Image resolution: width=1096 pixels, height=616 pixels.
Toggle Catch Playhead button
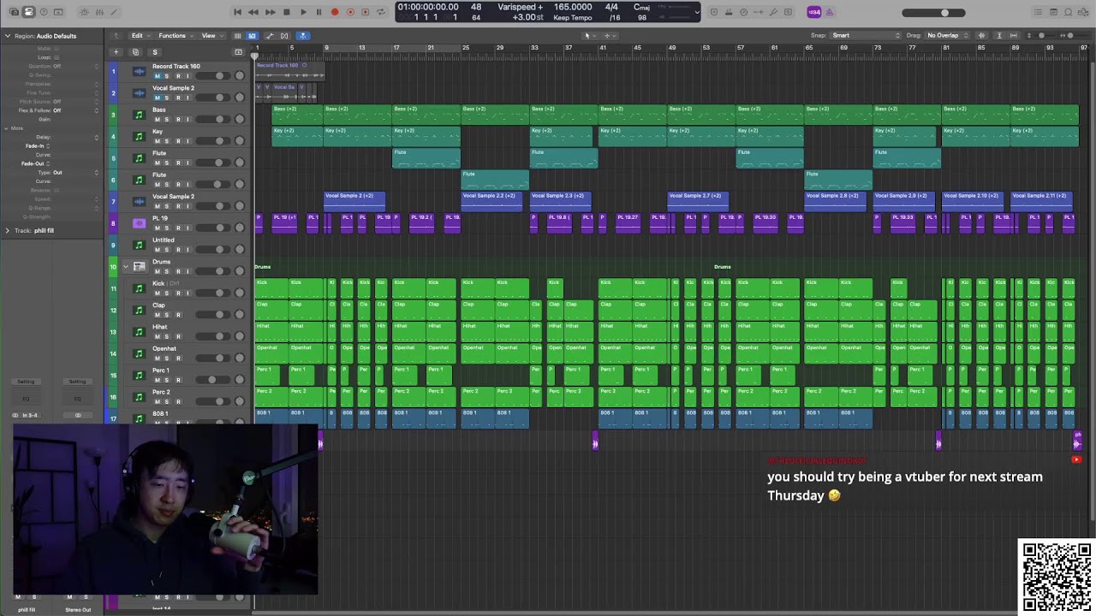(302, 36)
